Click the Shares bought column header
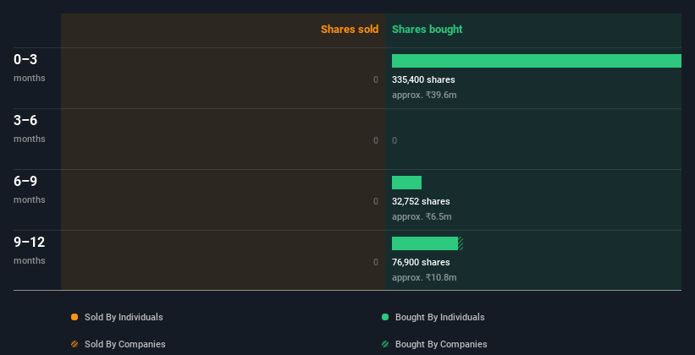 point(427,30)
